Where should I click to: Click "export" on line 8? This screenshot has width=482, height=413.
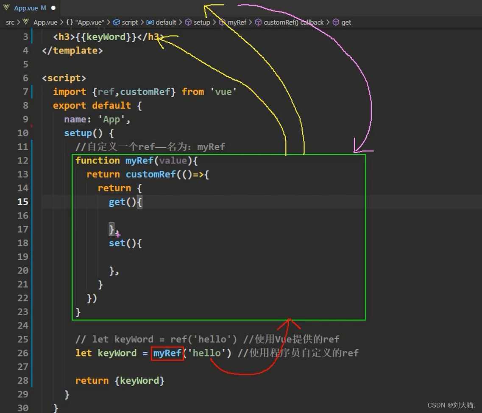[70, 106]
